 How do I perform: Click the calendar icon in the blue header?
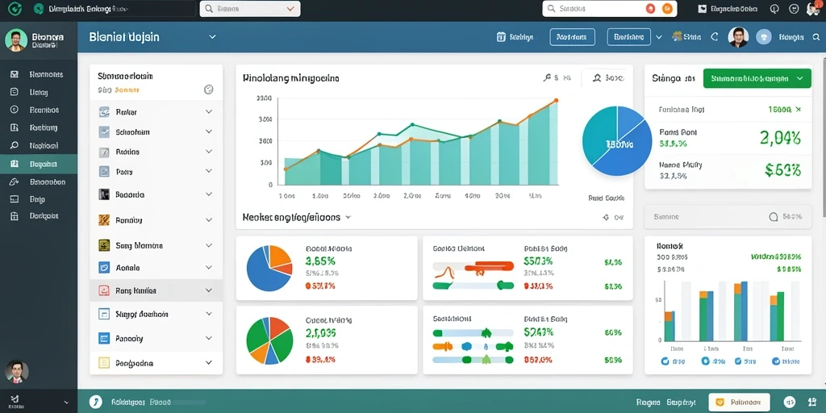(501, 37)
